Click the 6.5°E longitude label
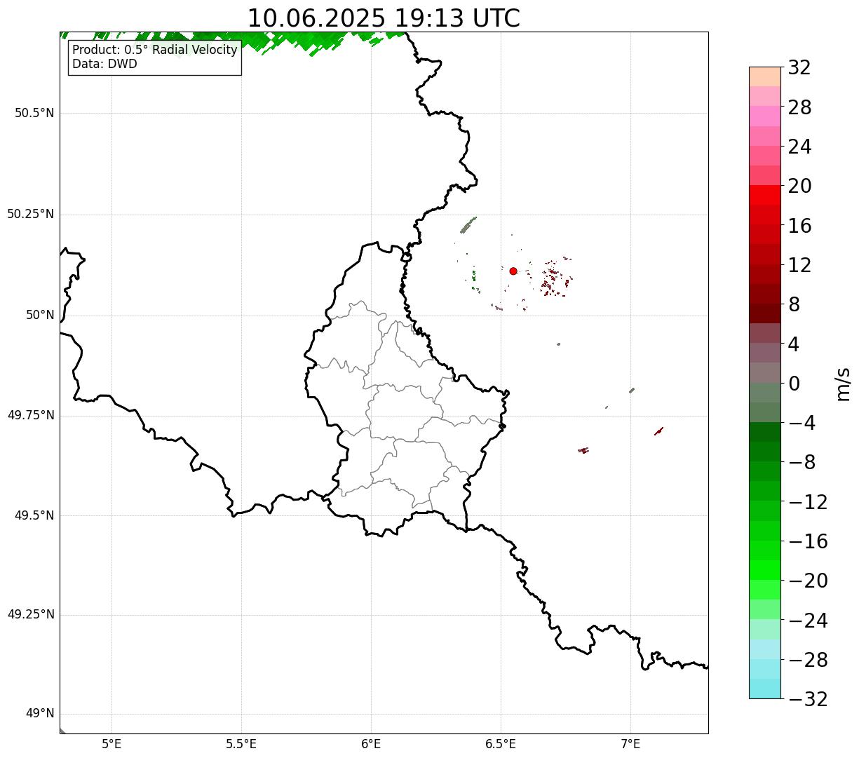This screenshot has width=859, height=758. [501, 743]
